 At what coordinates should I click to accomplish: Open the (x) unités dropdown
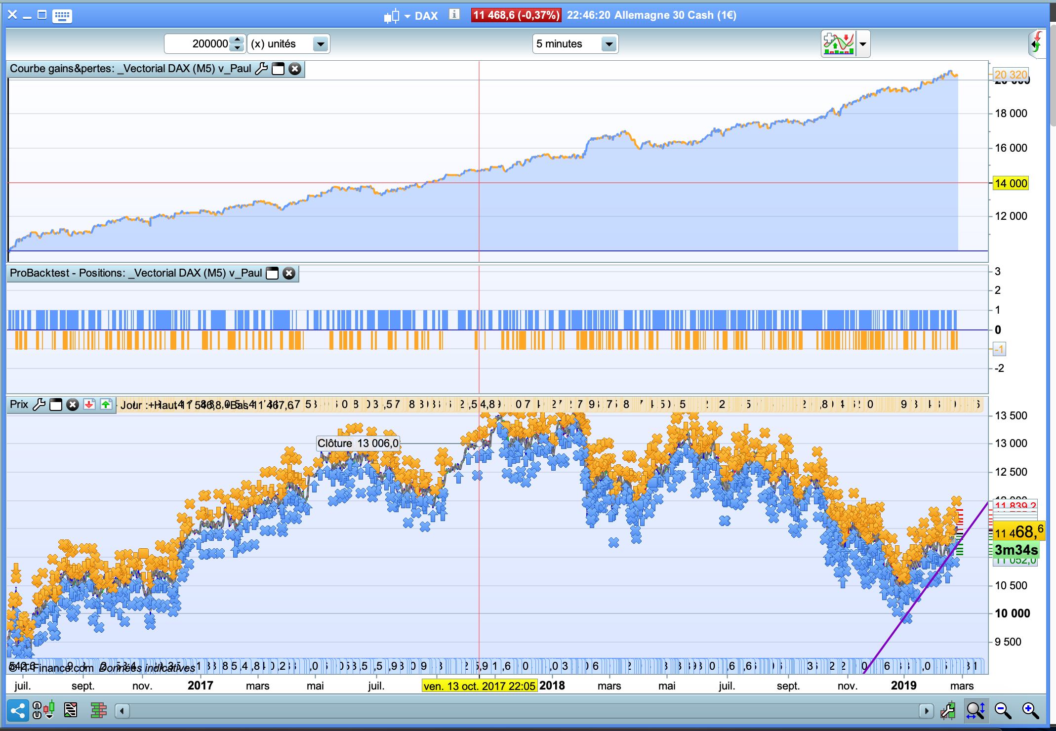320,44
